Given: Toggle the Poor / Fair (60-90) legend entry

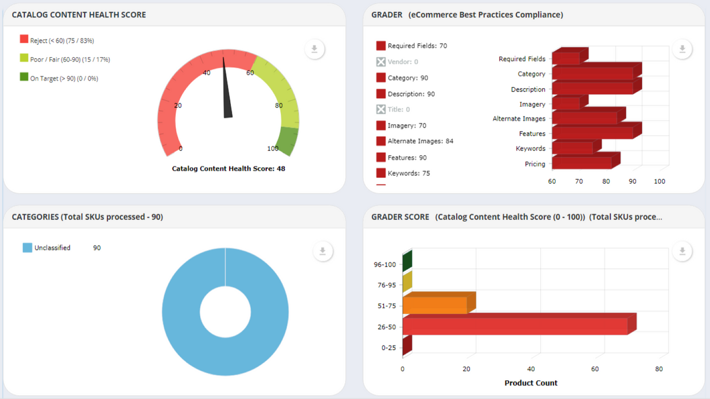Looking at the screenshot, I should pos(65,59).
